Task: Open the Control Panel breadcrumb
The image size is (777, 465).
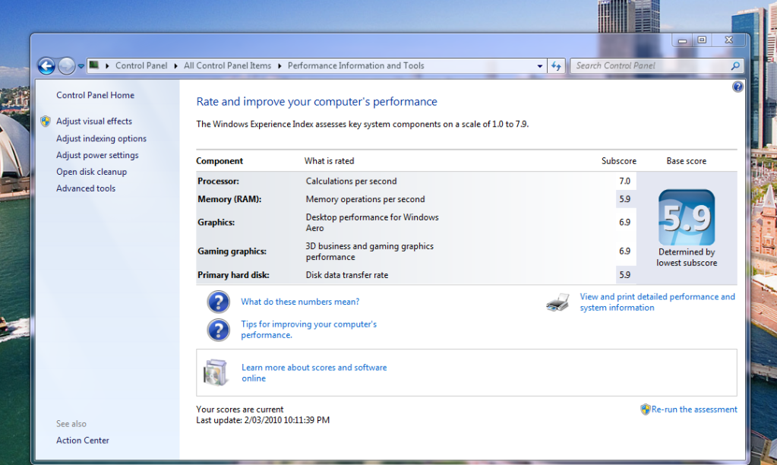Action: (141, 65)
